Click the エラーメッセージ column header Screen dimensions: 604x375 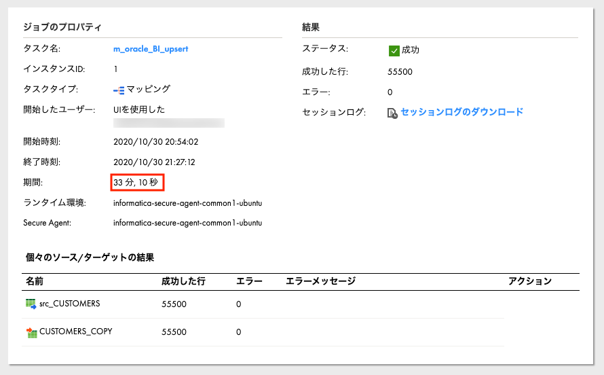tap(320, 281)
